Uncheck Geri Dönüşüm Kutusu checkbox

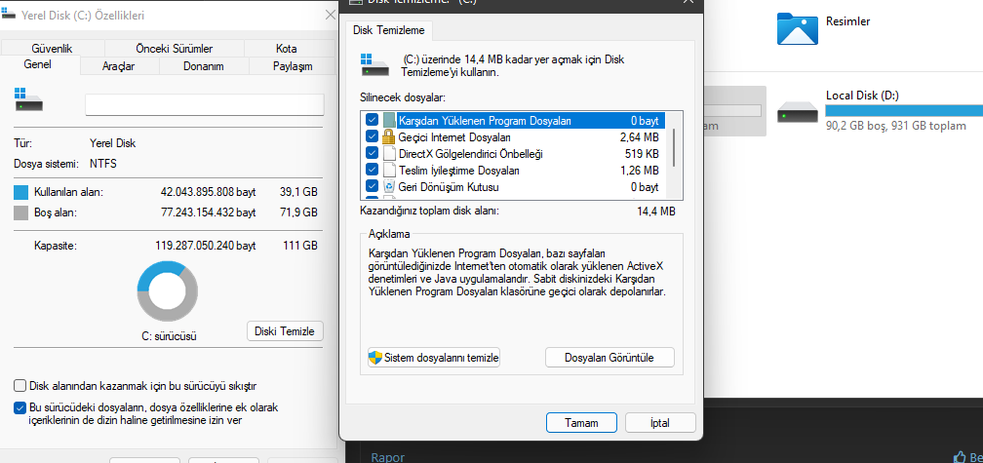click(372, 187)
